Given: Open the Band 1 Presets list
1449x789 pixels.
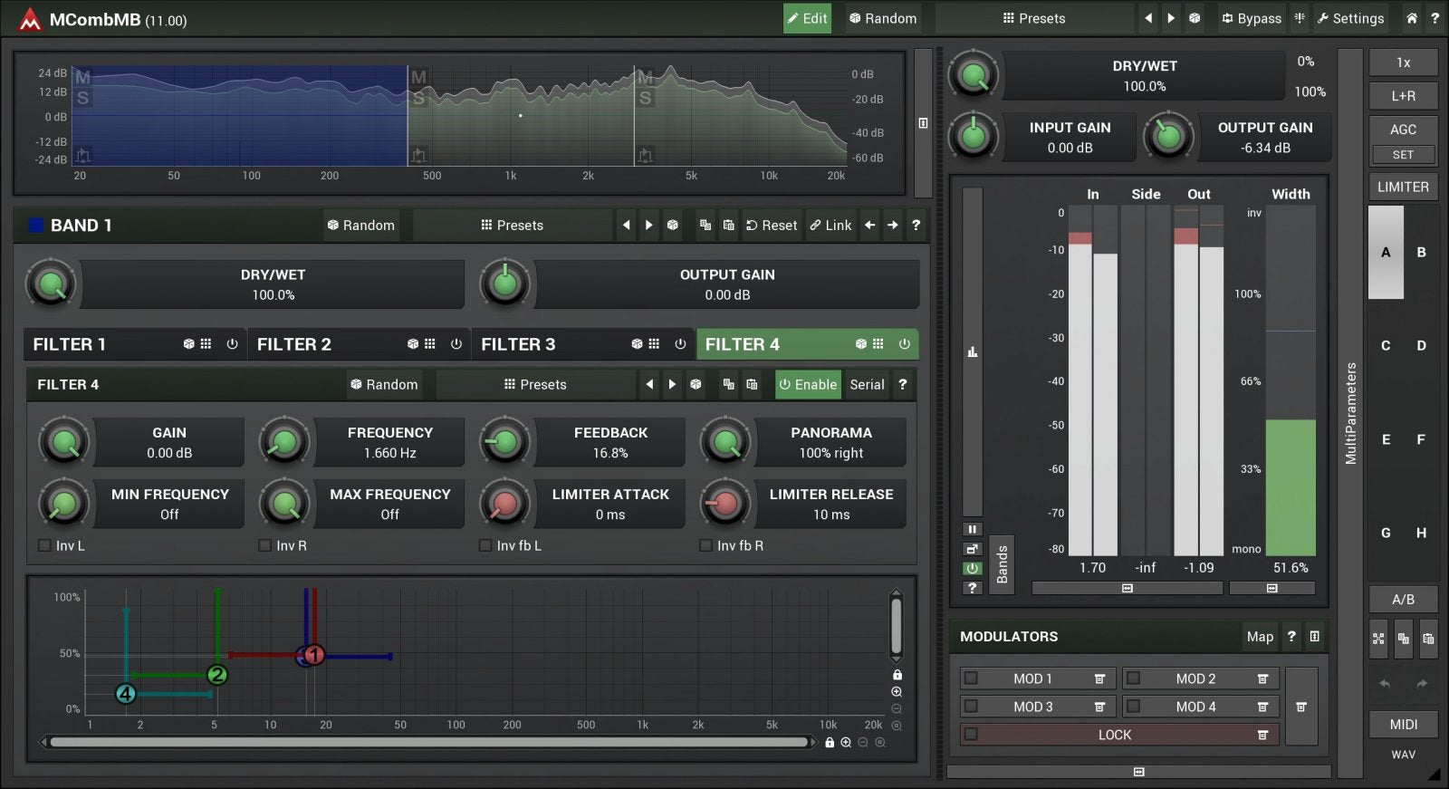Looking at the screenshot, I should (x=512, y=226).
